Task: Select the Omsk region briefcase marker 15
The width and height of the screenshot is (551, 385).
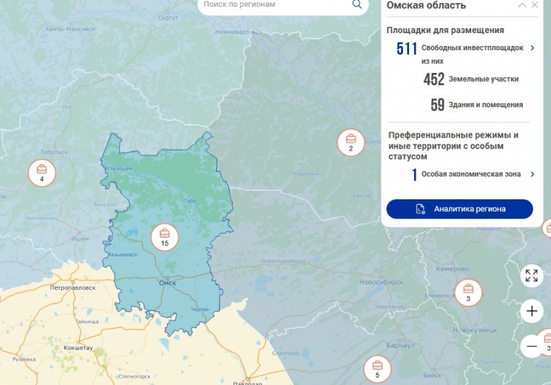Action: pyautogui.click(x=165, y=237)
